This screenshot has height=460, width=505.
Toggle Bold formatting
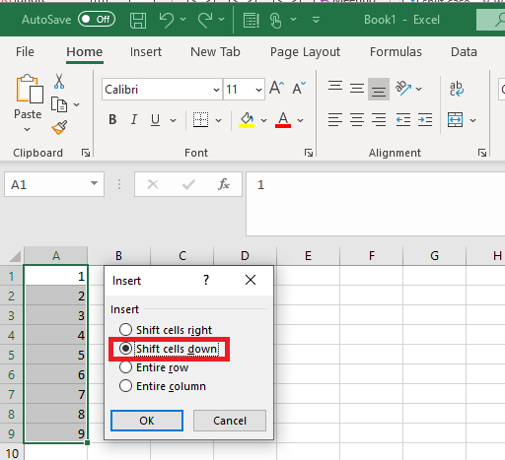tap(112, 120)
